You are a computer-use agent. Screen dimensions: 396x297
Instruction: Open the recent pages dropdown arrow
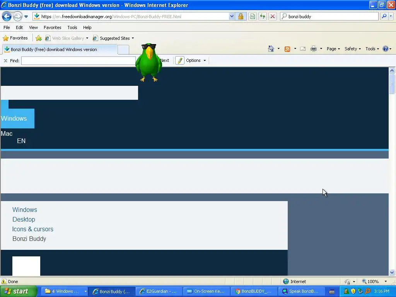pyautogui.click(x=26, y=17)
